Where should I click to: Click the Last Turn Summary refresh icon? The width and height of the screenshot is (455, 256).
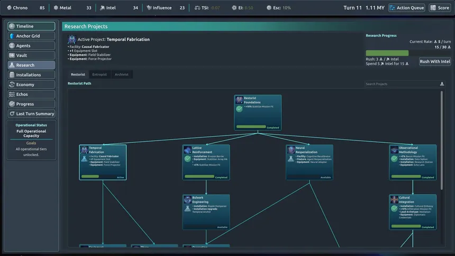click(x=12, y=114)
